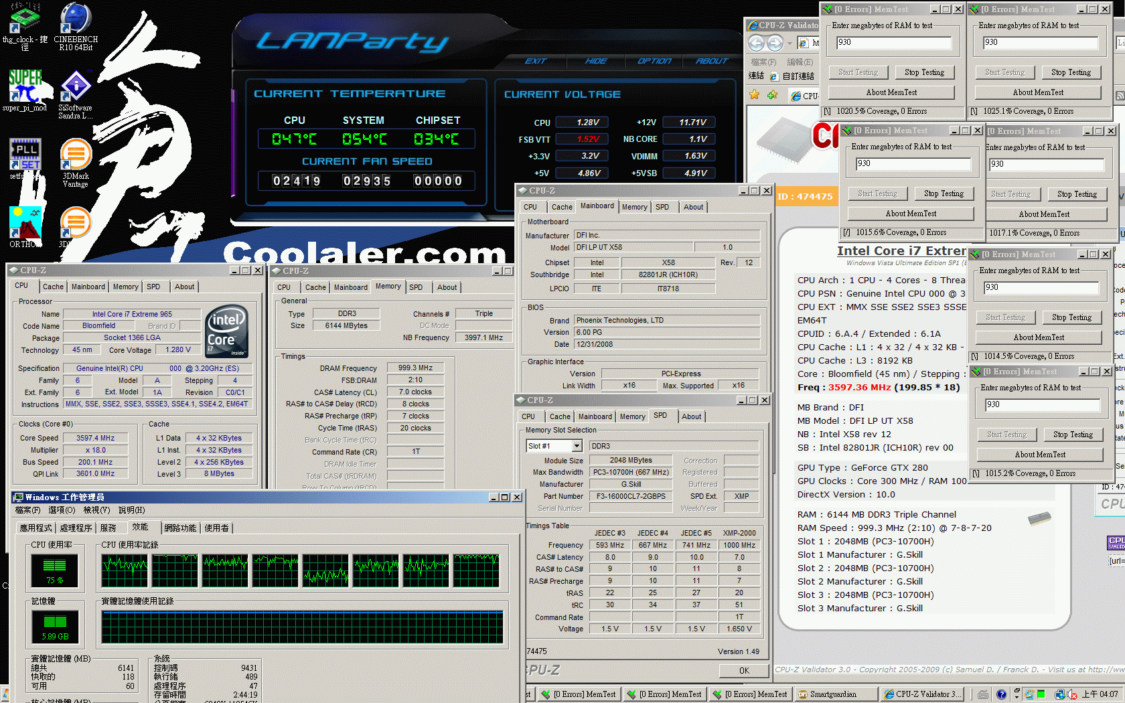1125x703 pixels.
Task: Open the ORTHOS desktop icon
Action: pyautogui.click(x=25, y=226)
